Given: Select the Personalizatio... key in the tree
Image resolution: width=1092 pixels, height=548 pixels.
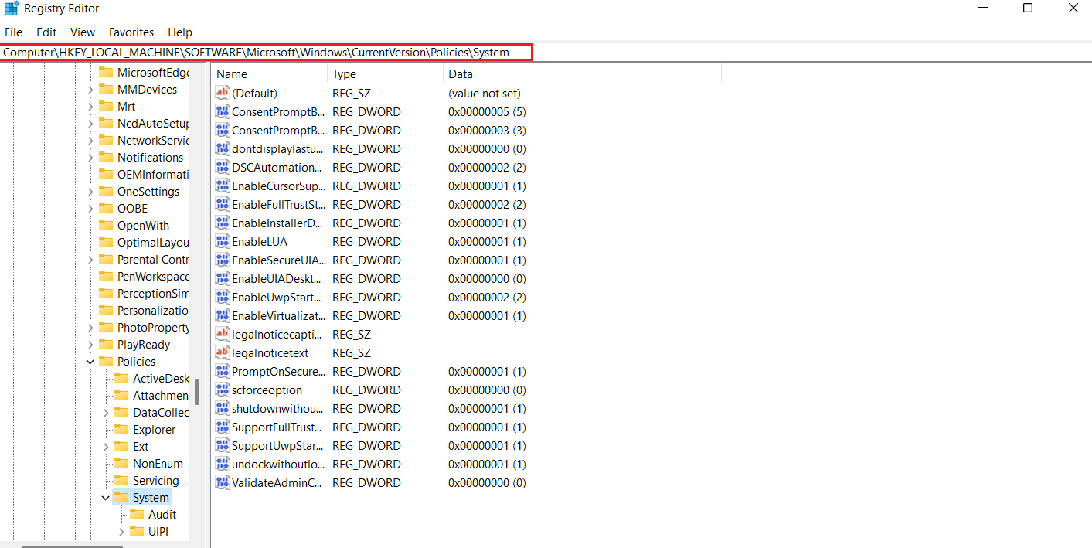Looking at the screenshot, I should point(153,311).
